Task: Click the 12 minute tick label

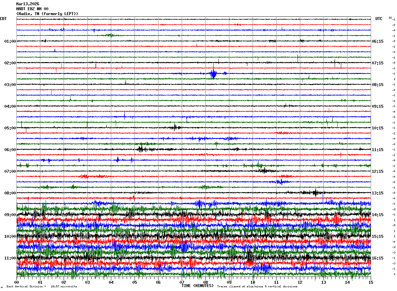Action: (x=300, y=282)
